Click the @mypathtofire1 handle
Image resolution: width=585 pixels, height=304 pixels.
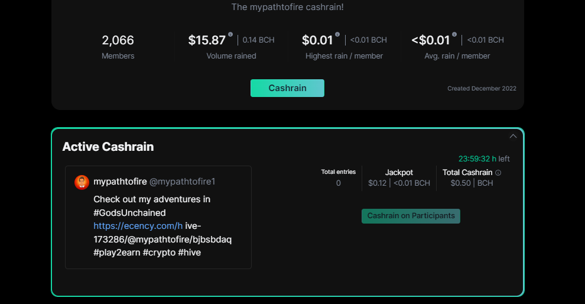click(182, 182)
